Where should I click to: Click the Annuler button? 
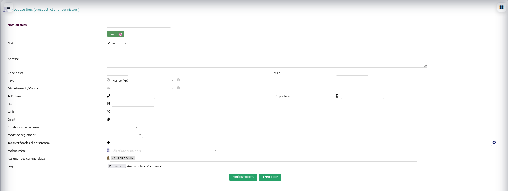[270, 177]
